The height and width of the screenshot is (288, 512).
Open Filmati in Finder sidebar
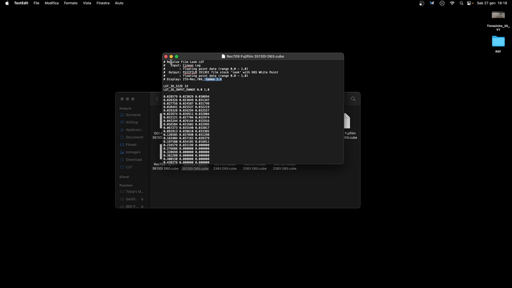(128, 145)
